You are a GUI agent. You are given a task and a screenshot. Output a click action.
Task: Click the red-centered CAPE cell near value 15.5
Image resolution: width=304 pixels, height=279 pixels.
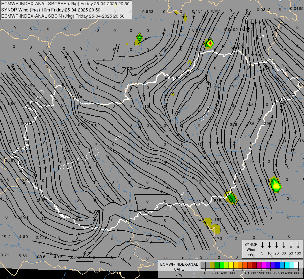point(209,44)
